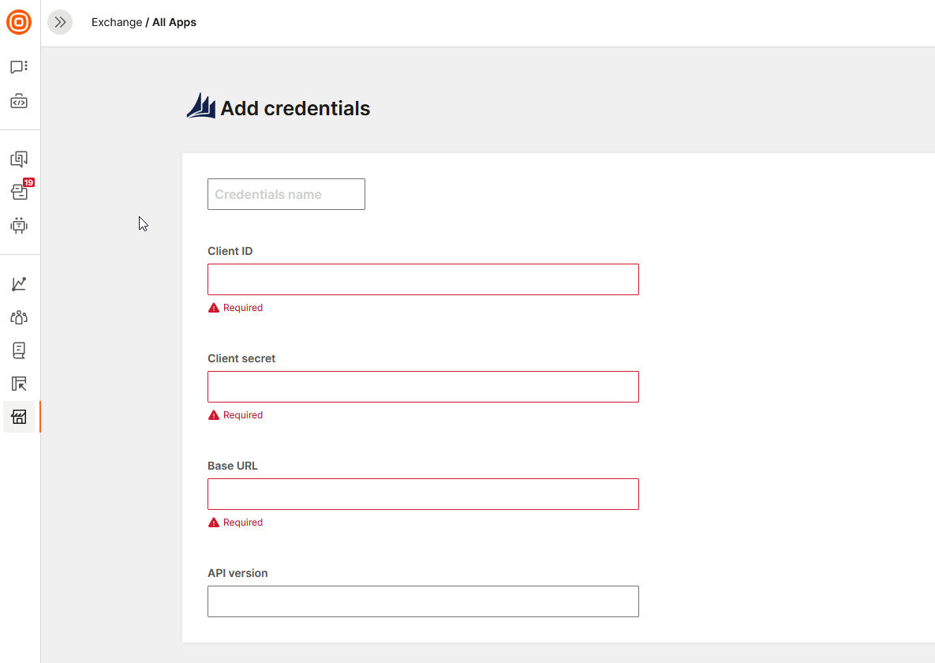Click into the Client ID field
Image resolution: width=935 pixels, height=663 pixels.
423,279
